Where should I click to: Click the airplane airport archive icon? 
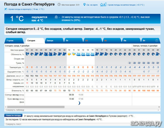tap(6, 9)
